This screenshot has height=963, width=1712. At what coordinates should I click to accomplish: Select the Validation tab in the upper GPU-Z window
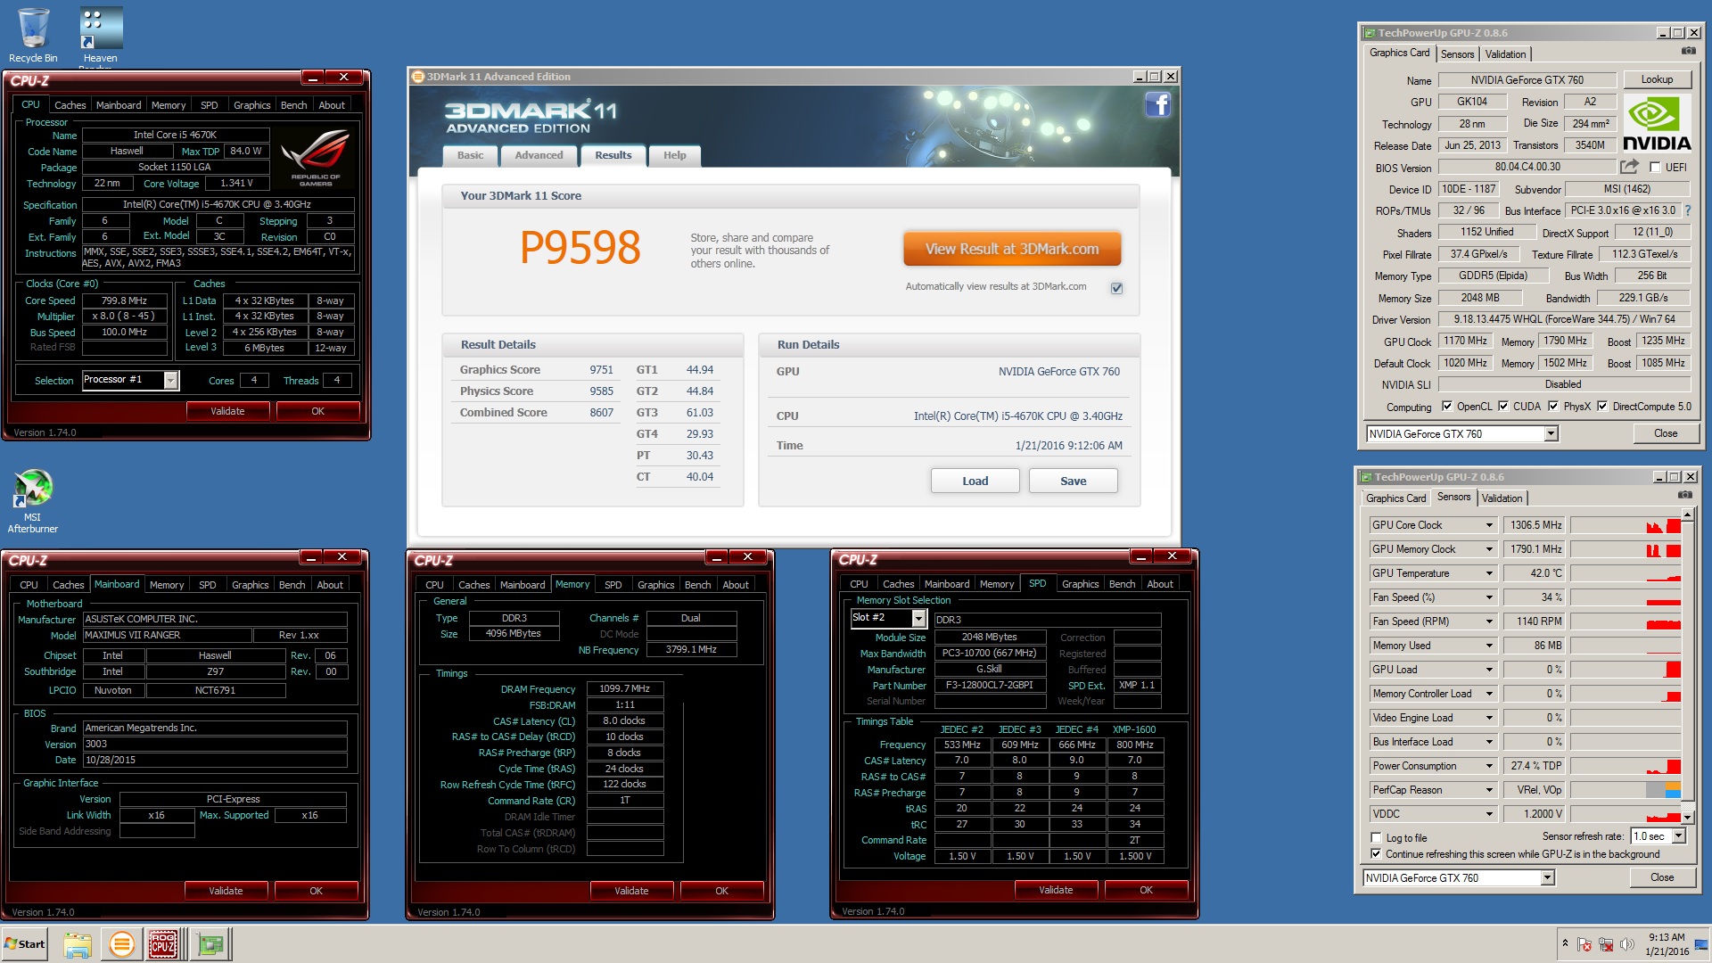point(1505,54)
